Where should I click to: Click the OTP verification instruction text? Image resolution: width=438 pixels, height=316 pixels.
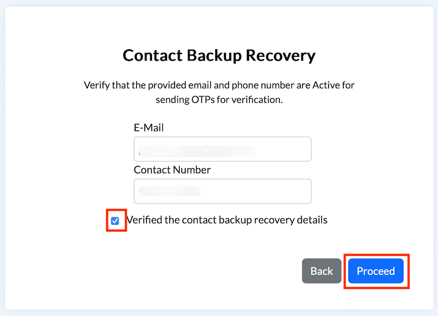[x=219, y=92]
